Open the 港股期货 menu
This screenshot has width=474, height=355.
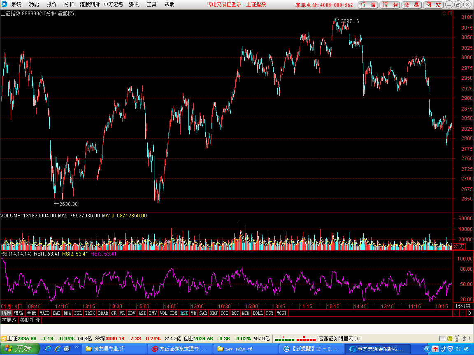point(90,5)
